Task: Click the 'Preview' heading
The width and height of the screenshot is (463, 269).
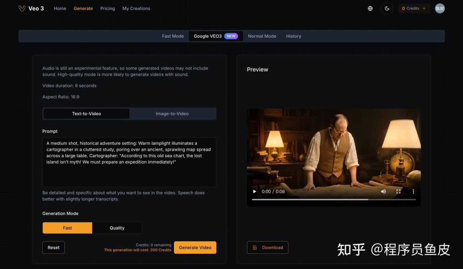Action: (x=258, y=69)
